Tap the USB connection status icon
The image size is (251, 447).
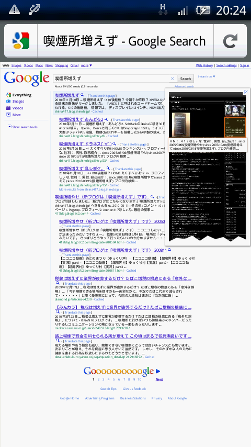[x=34, y=10]
